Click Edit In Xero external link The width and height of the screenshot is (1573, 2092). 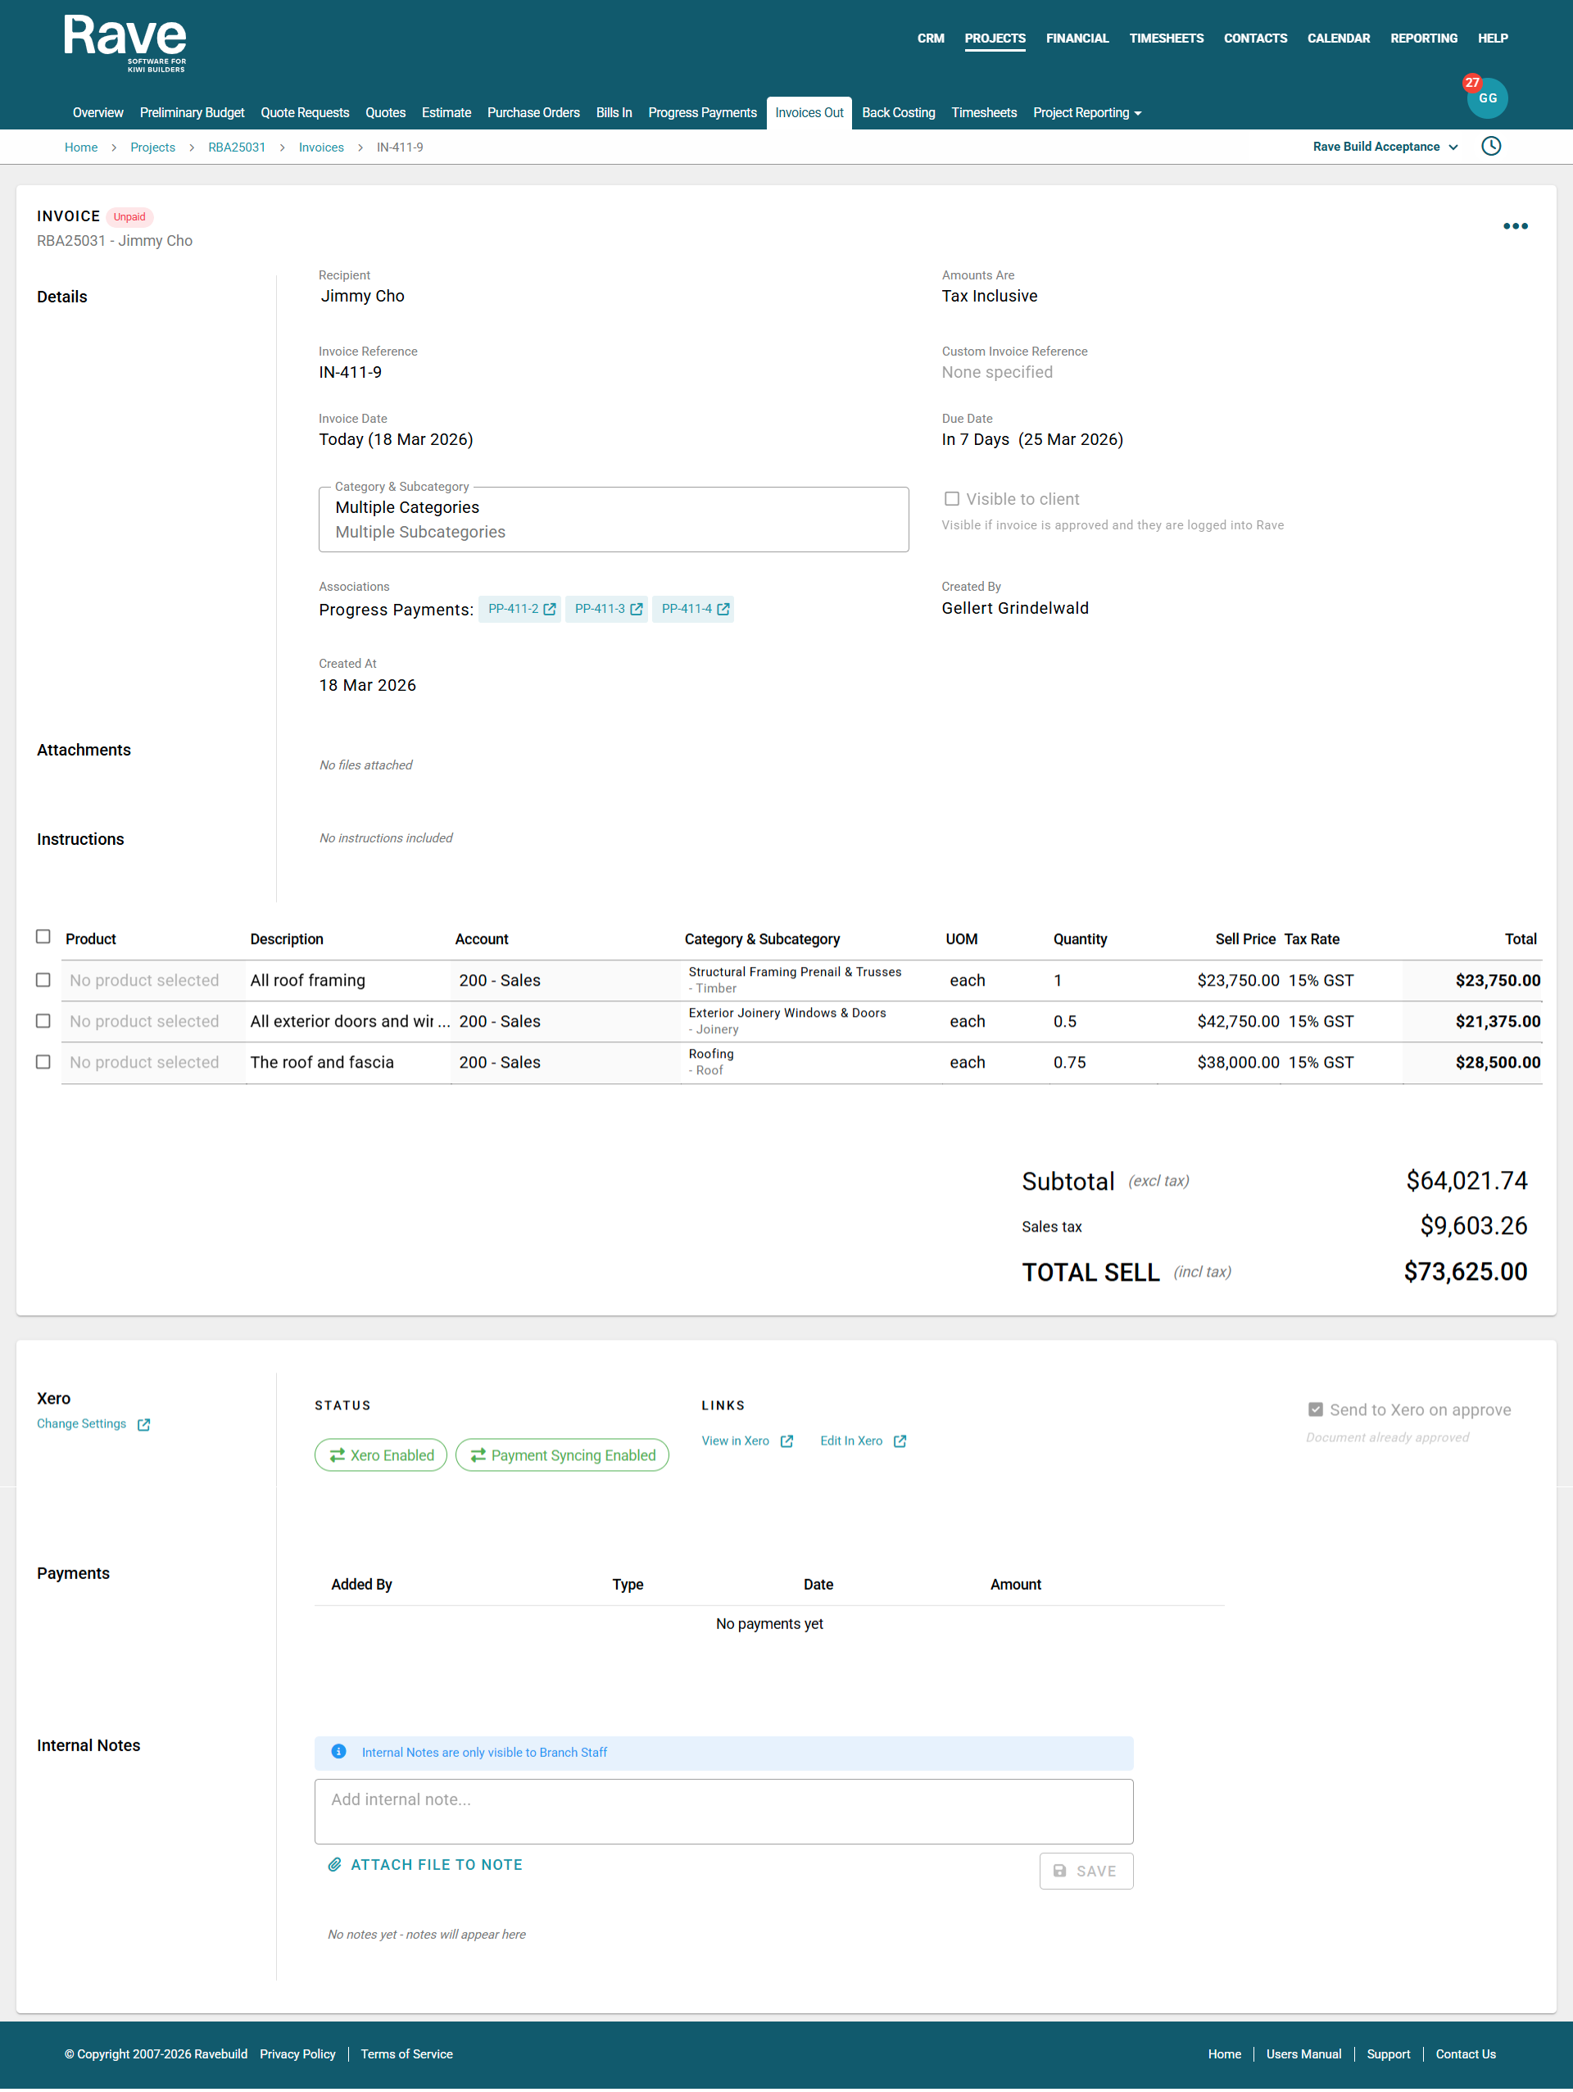(x=862, y=1441)
